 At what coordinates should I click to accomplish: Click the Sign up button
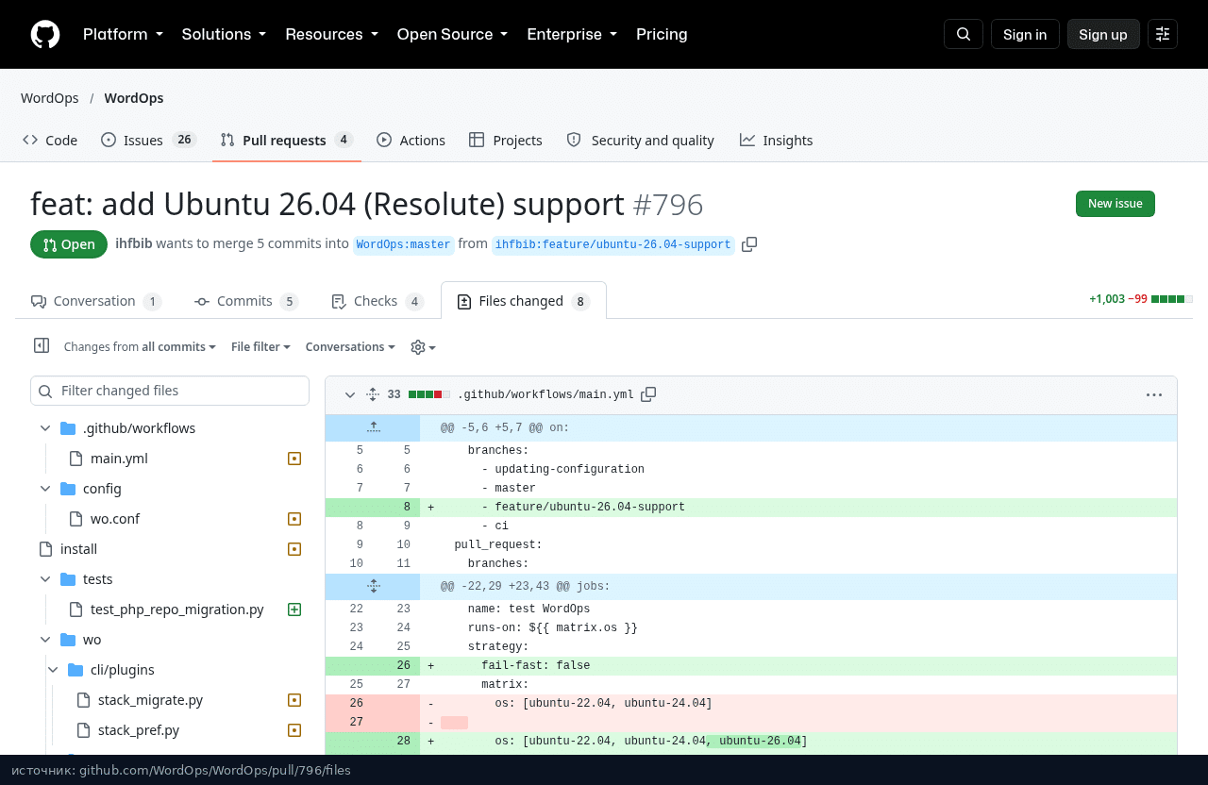(1103, 34)
